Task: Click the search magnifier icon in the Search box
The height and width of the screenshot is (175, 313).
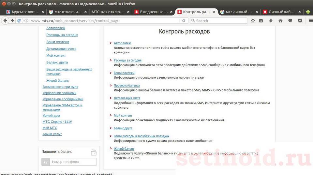Action: pos(193,20)
